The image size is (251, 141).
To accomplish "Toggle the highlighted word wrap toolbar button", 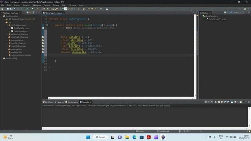I will point(65,9).
